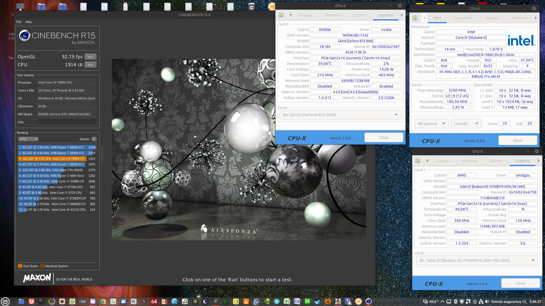Click the shield icon in the system tray

coord(462,301)
